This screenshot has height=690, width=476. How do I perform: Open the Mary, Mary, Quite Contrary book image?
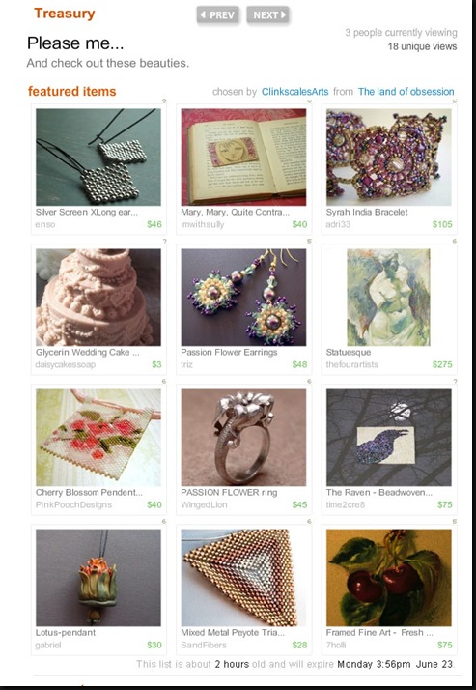tap(243, 158)
